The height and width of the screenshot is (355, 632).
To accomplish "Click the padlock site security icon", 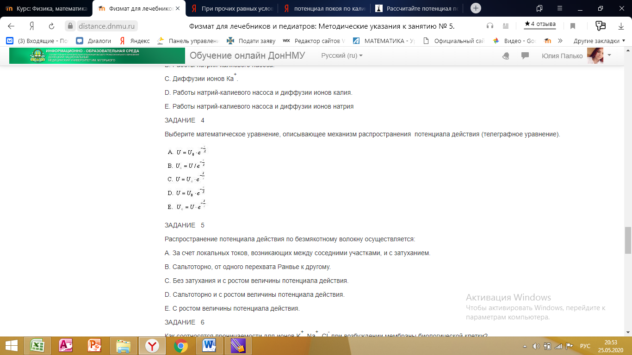I will tap(70, 26).
